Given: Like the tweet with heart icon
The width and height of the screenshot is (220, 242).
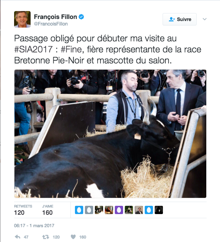Looking at the screenshot, I should click(x=73, y=237).
